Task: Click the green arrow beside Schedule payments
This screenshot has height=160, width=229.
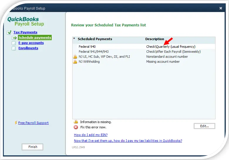Action: (14, 38)
